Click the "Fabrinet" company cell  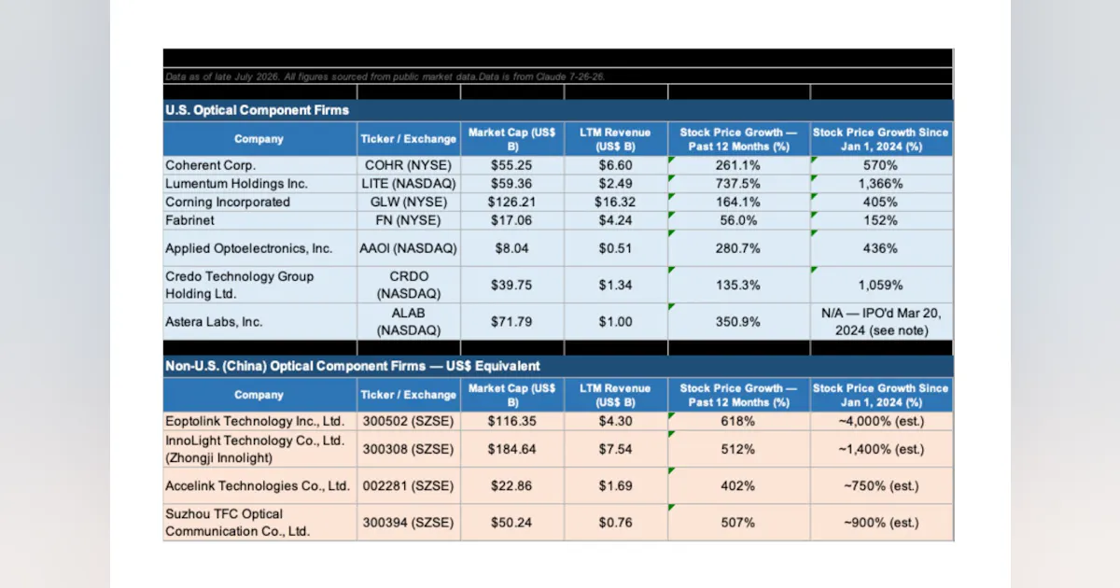point(259,220)
